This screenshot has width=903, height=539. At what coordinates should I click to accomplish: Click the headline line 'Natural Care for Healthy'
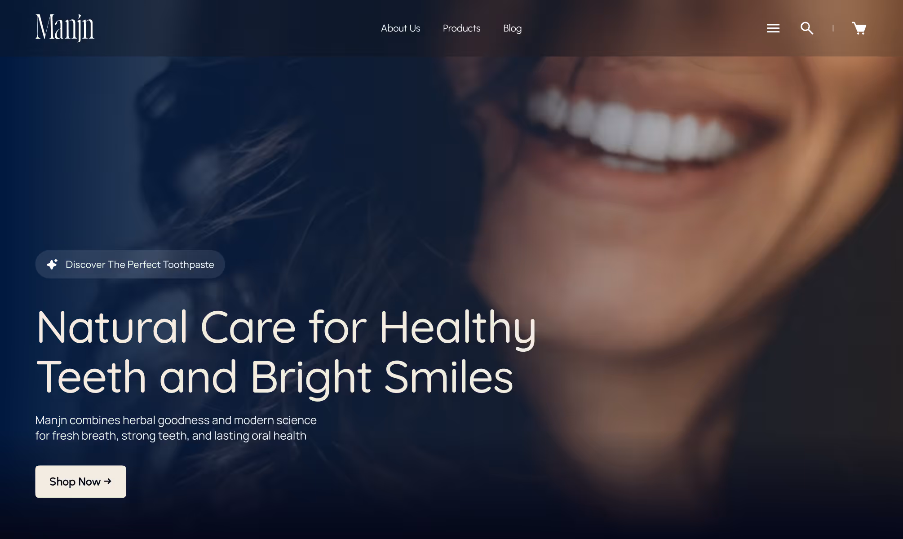[x=286, y=328]
